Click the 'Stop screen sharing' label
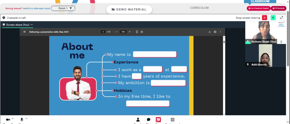This screenshot has width=290, height=124. coord(248,18)
